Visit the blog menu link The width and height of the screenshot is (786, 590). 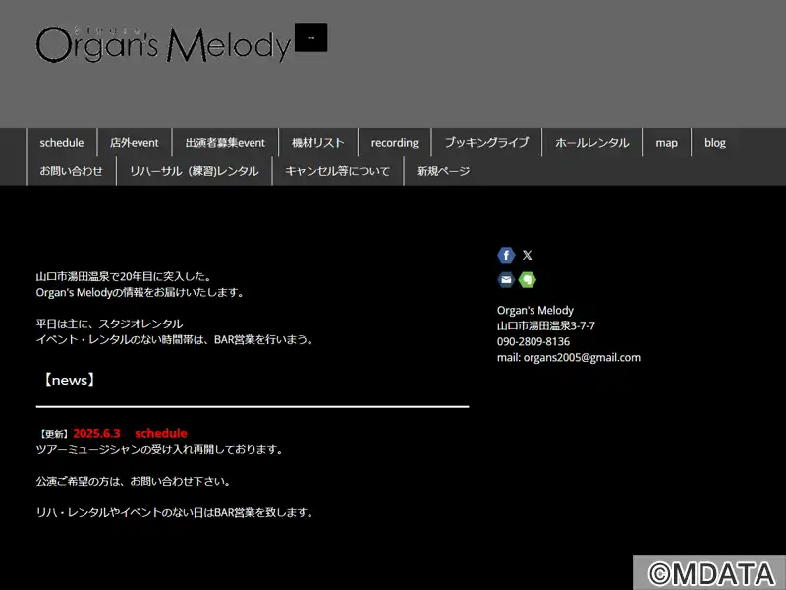(x=715, y=143)
